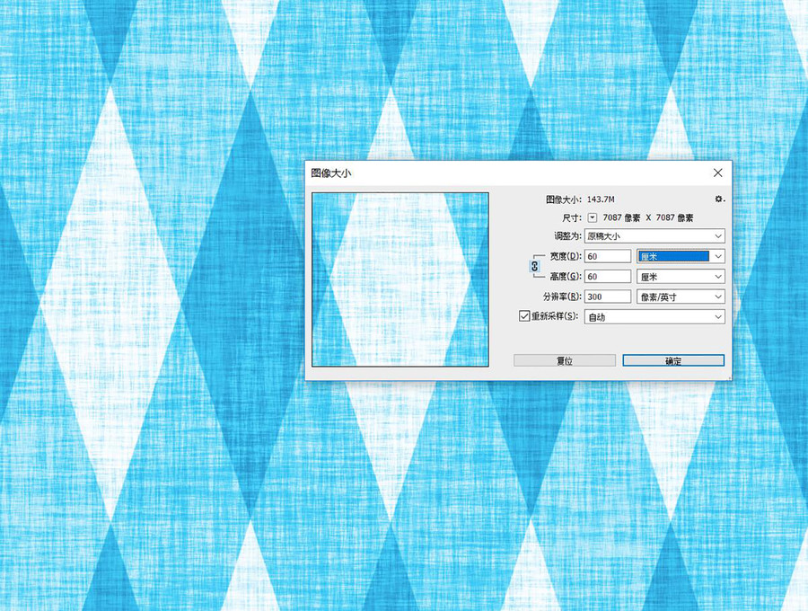Click the 图像大小 143.7M value

click(601, 199)
